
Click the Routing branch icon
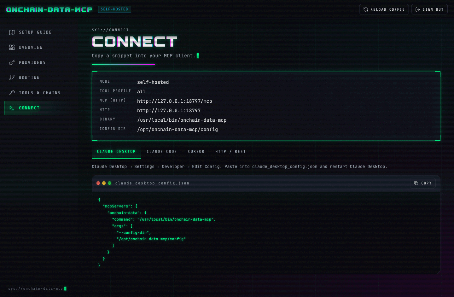[x=12, y=78]
